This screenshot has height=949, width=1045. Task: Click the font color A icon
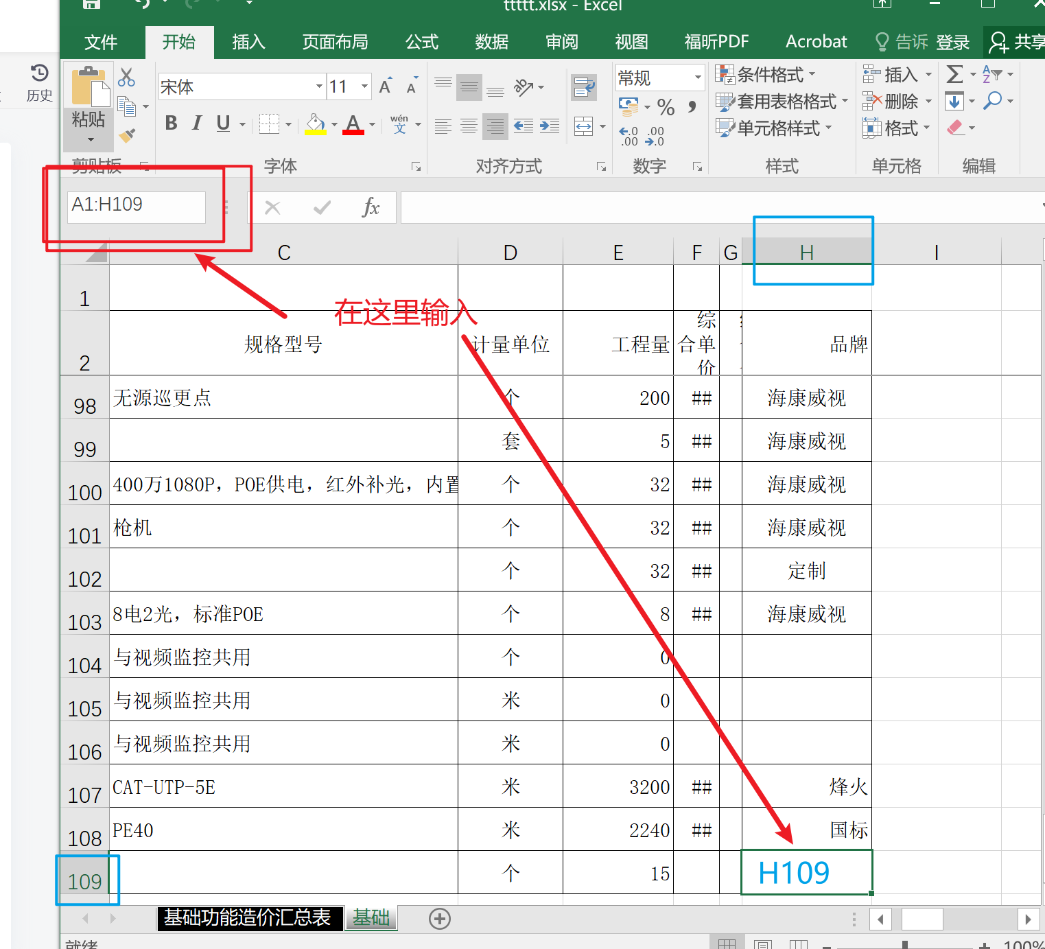(x=353, y=124)
